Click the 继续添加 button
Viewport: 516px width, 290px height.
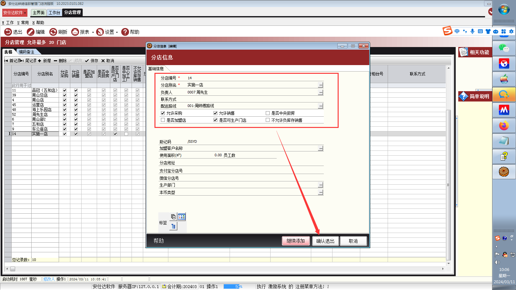point(296,241)
